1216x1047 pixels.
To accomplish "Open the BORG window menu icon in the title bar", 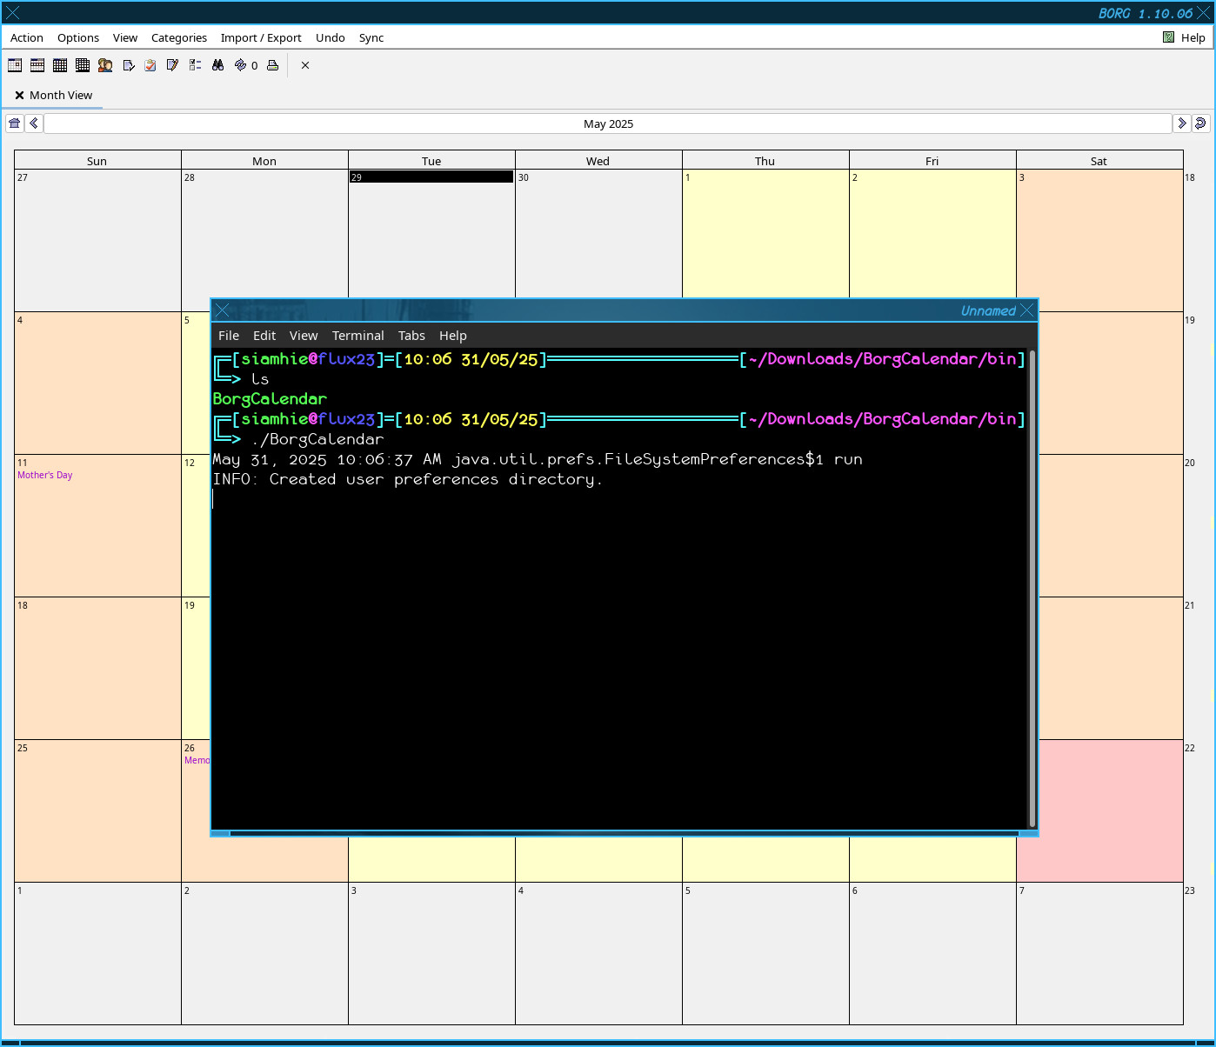I will tap(12, 13).
